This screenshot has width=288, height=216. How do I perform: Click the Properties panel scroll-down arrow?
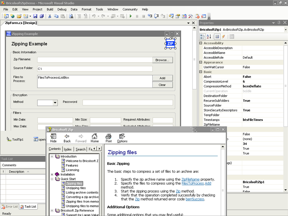(x=285, y=190)
